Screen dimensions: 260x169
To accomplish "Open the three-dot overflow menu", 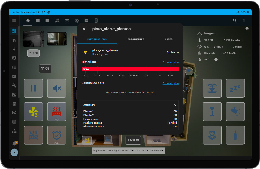I will [x=244, y=21].
